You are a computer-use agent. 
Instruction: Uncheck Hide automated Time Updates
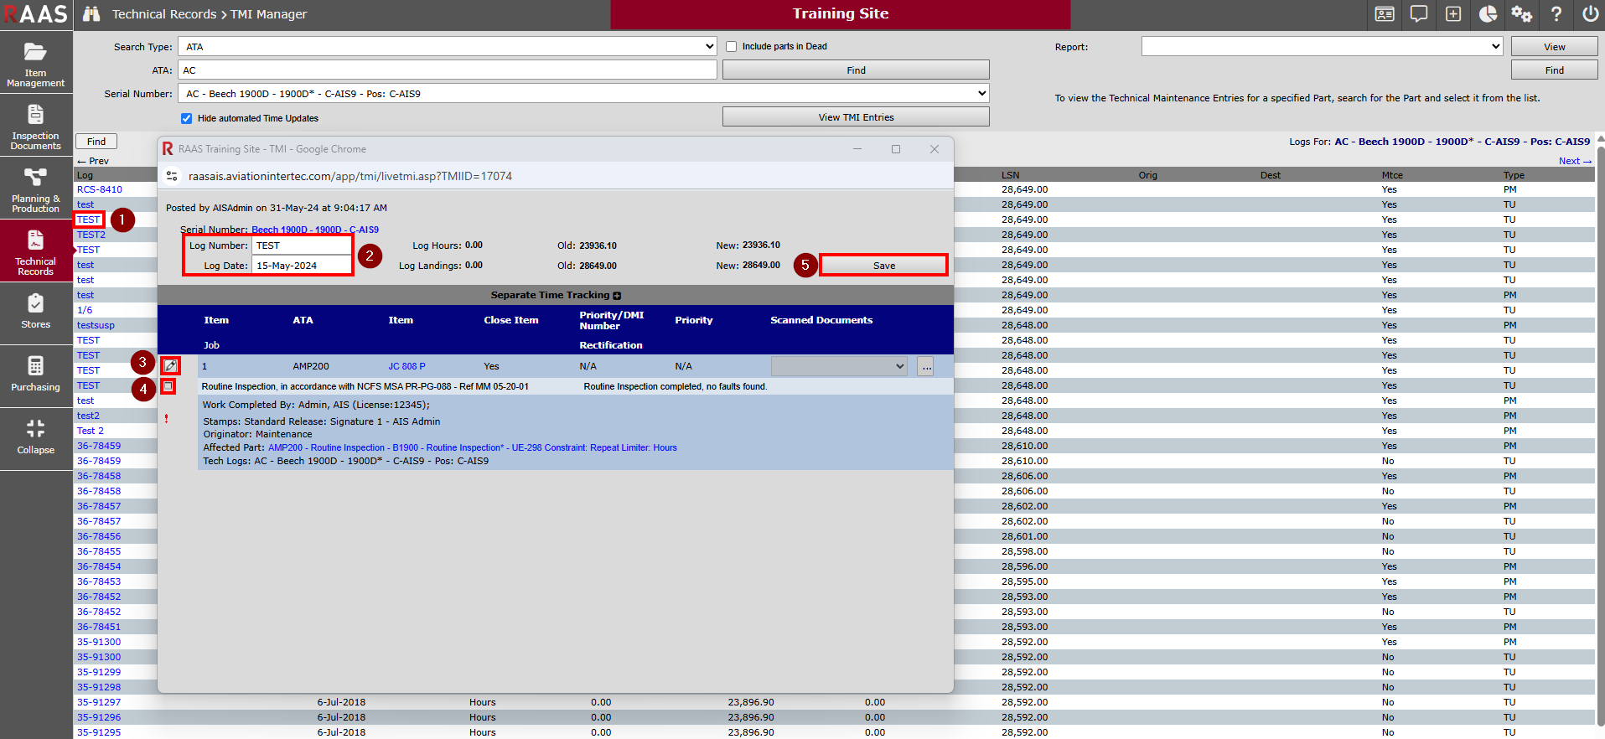coord(187,118)
